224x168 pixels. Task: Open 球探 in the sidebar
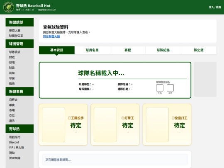pos(12,78)
